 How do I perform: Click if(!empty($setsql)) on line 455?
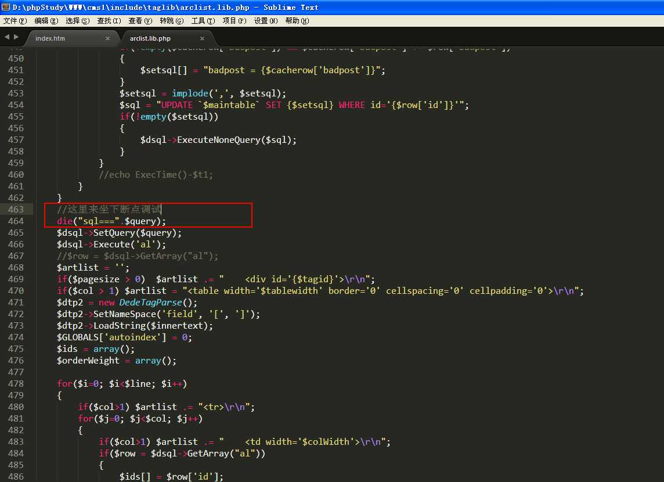tap(169, 117)
